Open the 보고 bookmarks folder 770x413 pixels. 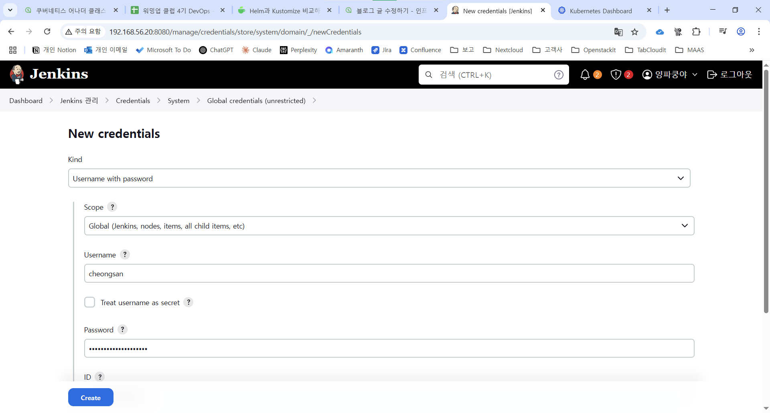tap(462, 50)
